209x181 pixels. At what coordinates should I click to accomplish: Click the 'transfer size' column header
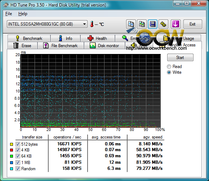pos(32,137)
